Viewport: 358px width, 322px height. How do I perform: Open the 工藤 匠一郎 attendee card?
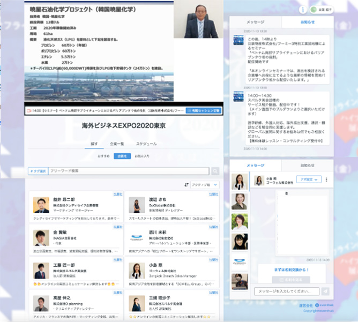point(76,272)
